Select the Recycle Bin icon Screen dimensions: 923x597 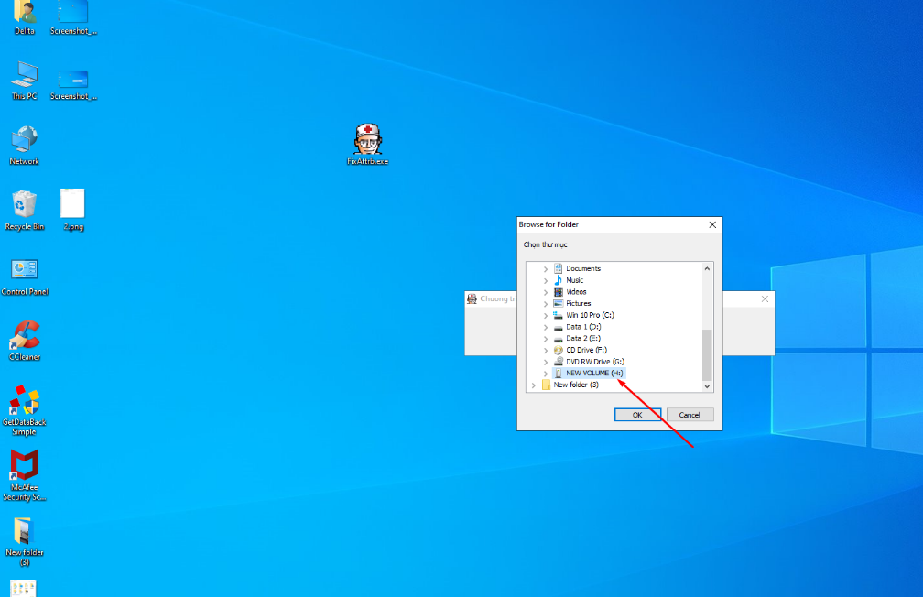[24, 204]
